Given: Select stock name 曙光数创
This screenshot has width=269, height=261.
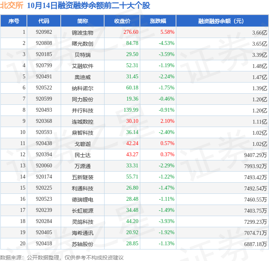Looking at the screenshot, I should (x=83, y=44).
